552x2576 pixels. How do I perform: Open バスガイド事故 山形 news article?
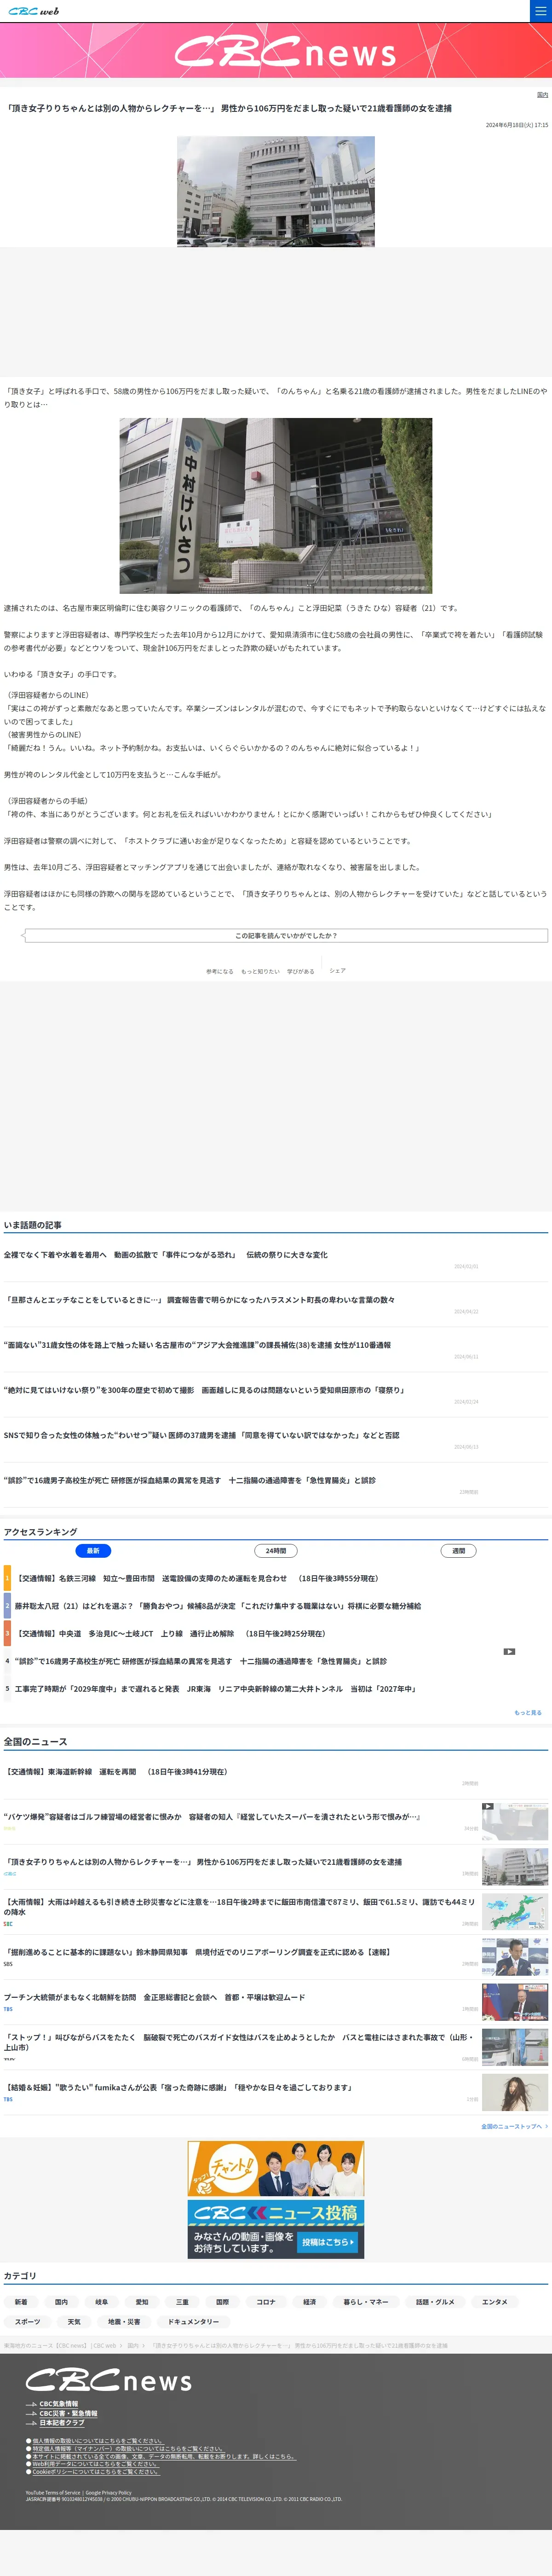[x=240, y=2041]
